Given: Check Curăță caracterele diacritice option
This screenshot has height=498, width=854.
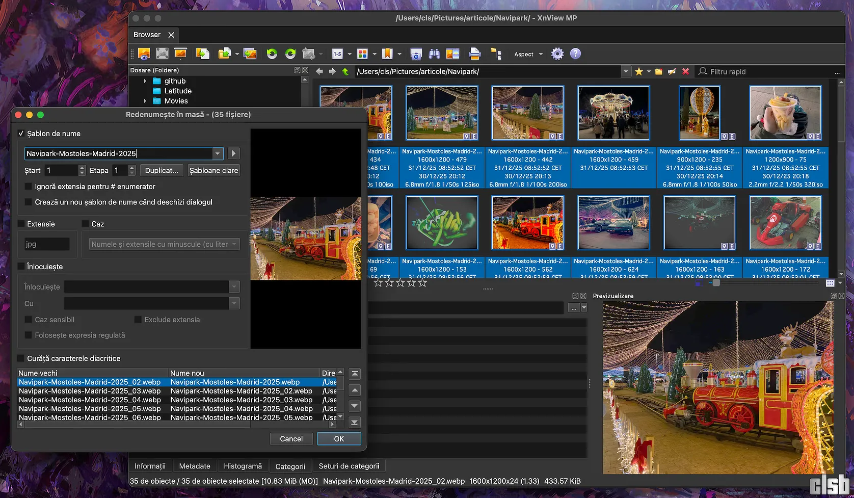Looking at the screenshot, I should point(21,358).
